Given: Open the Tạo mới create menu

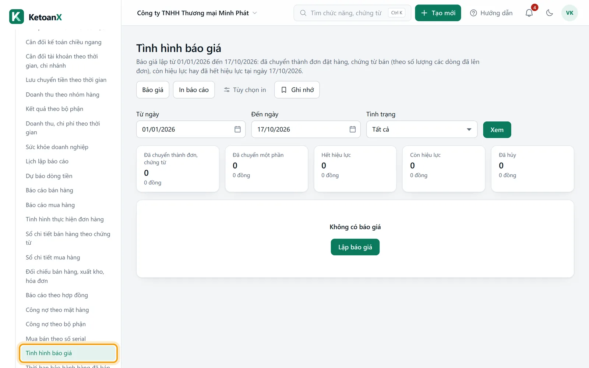Looking at the screenshot, I should tap(438, 13).
